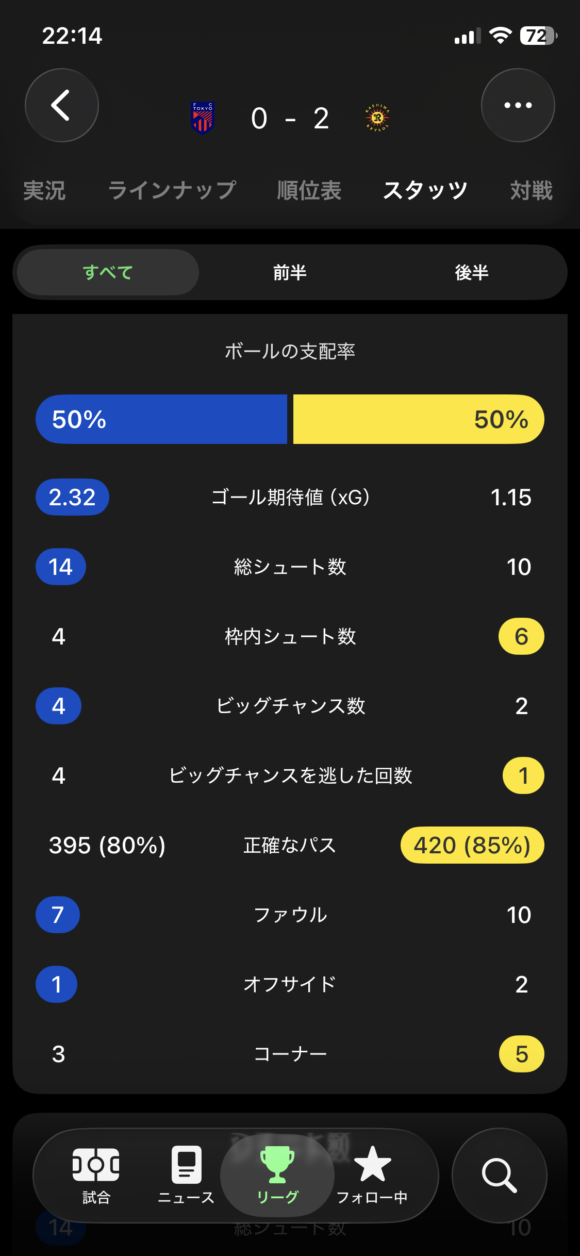Switch to the ラインナップ tab
The image size is (580, 1256).
172,191
